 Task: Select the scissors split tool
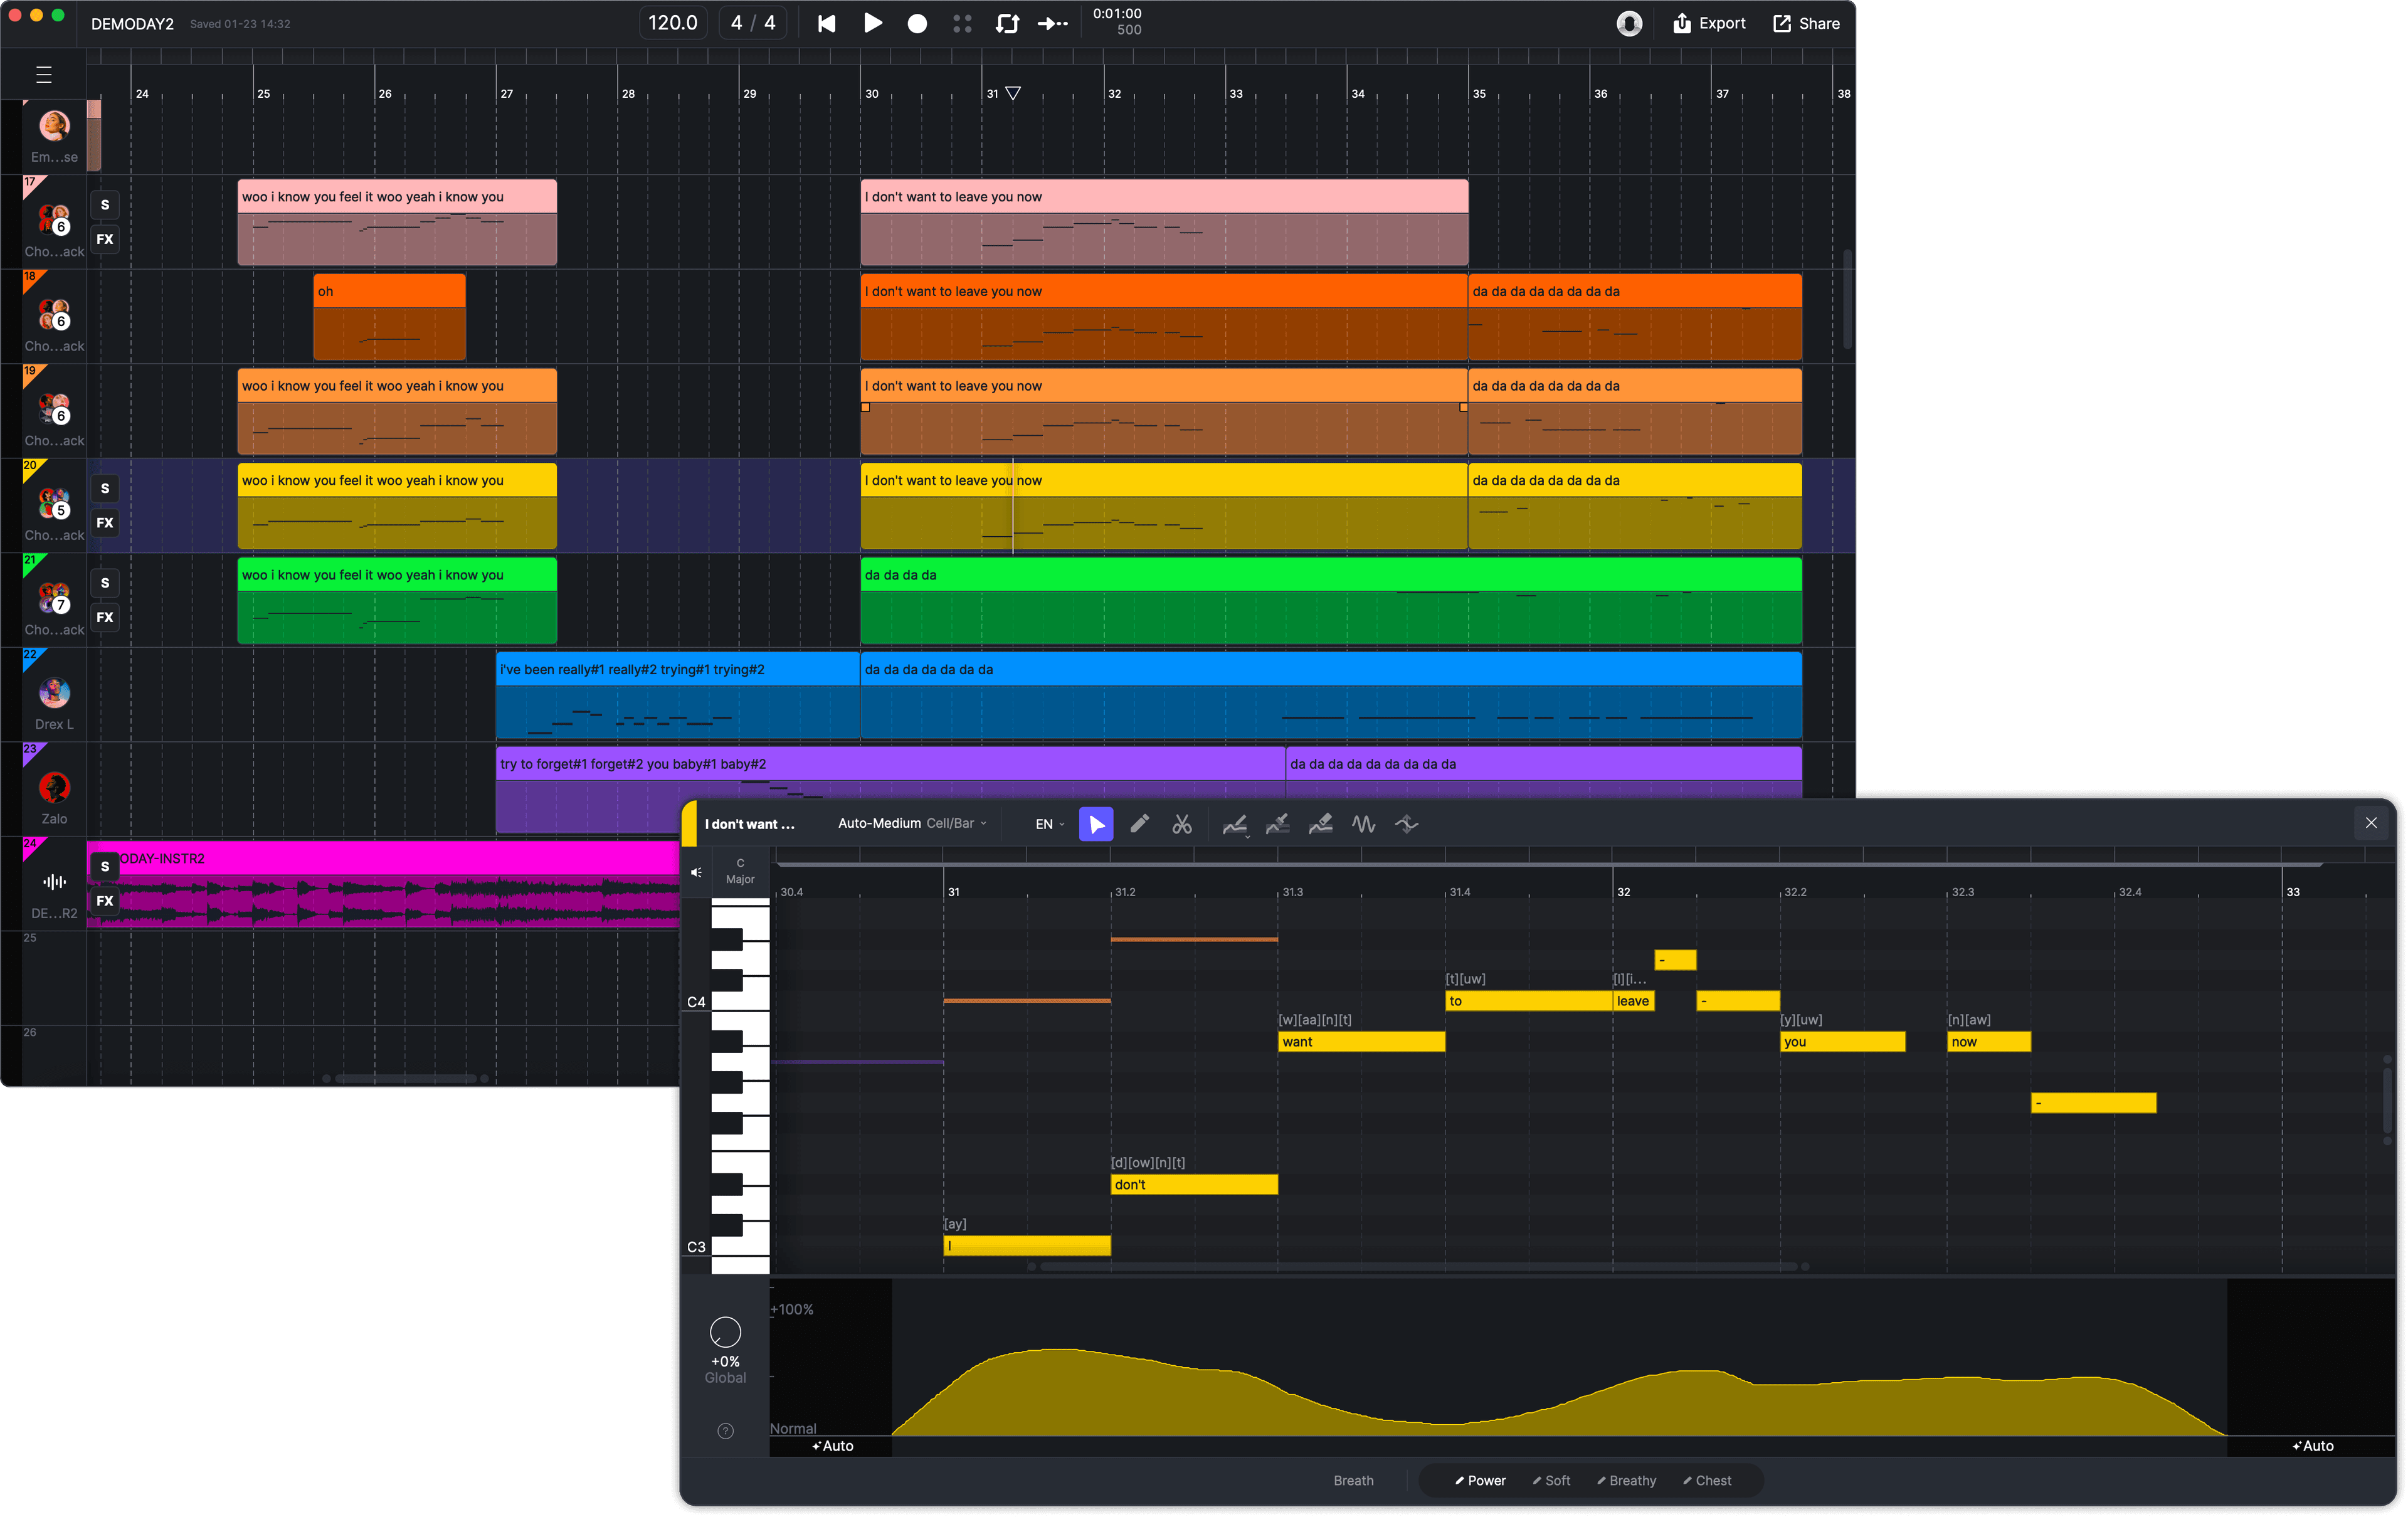pyautogui.click(x=1182, y=824)
